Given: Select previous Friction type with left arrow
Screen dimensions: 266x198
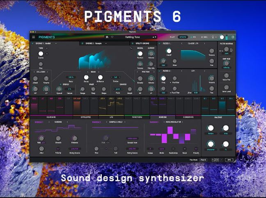Looking at the screenshot, I should coord(138,72).
